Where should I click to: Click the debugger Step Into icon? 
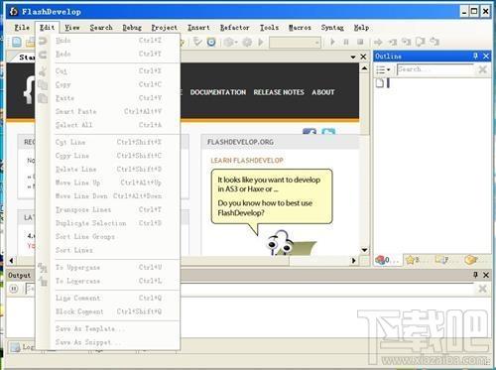point(407,42)
